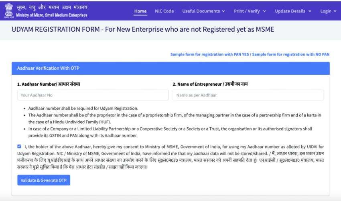Open the Login dropdown menu

(x=328, y=11)
